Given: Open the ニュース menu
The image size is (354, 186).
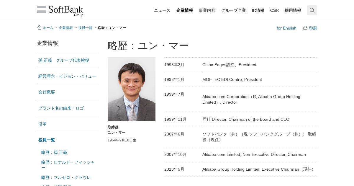Looking at the screenshot, I should coord(162,10).
